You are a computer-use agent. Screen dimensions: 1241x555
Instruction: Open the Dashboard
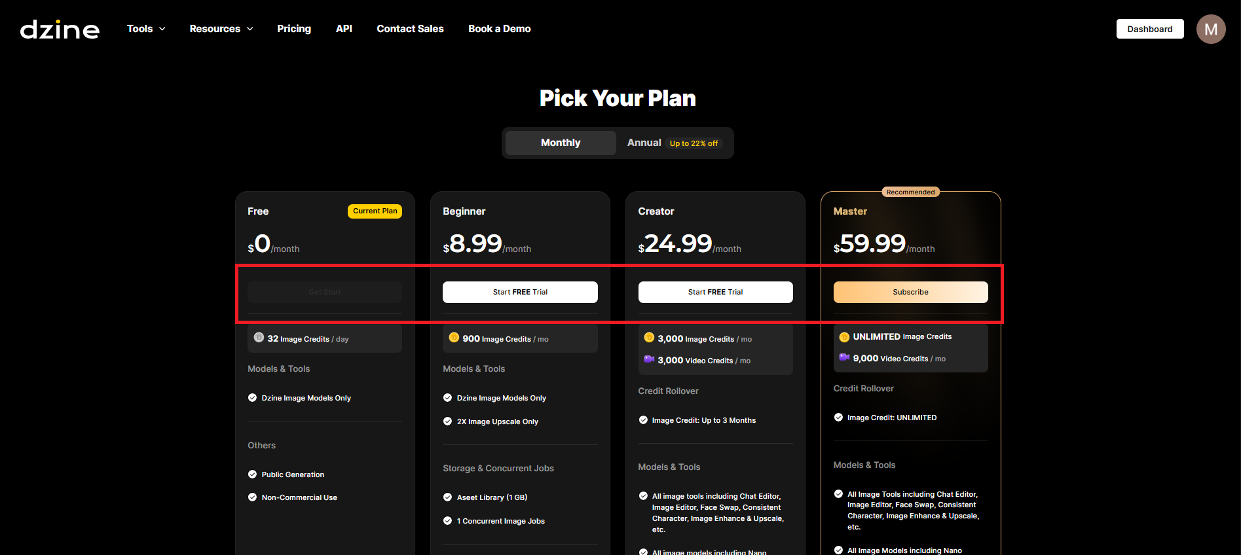pyautogui.click(x=1149, y=29)
